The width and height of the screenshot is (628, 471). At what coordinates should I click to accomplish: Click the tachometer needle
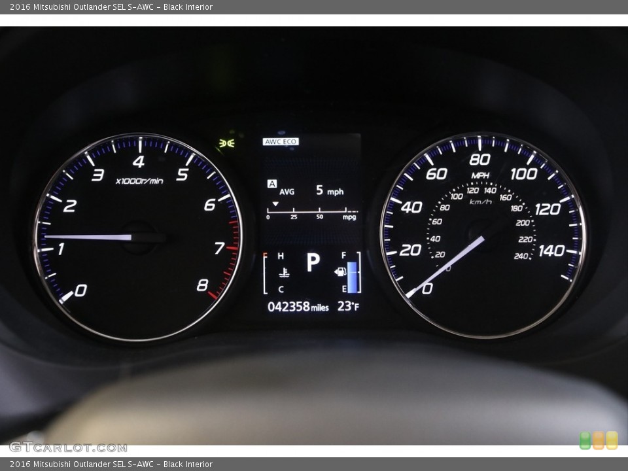click(x=88, y=237)
